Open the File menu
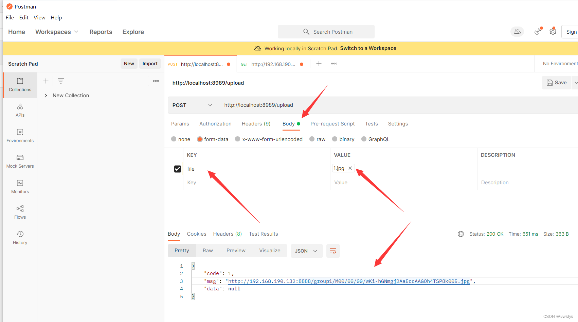Image resolution: width=578 pixels, height=322 pixels. pyautogui.click(x=10, y=17)
